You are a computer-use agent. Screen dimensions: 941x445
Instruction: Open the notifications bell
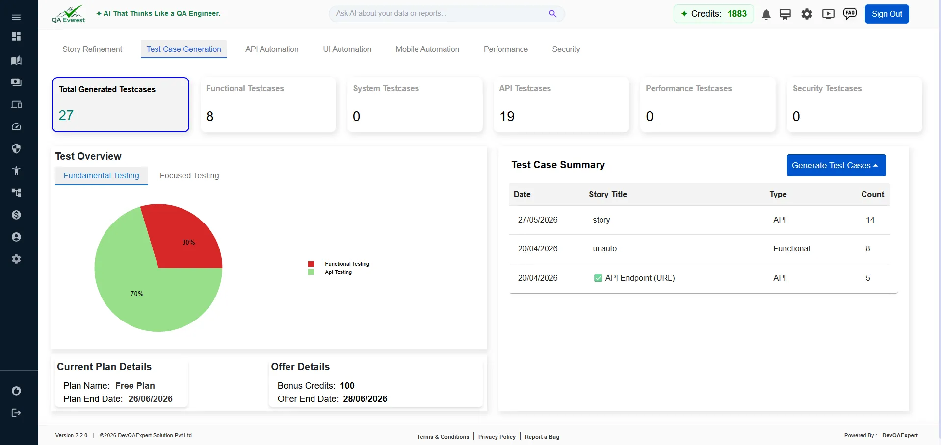tap(766, 14)
